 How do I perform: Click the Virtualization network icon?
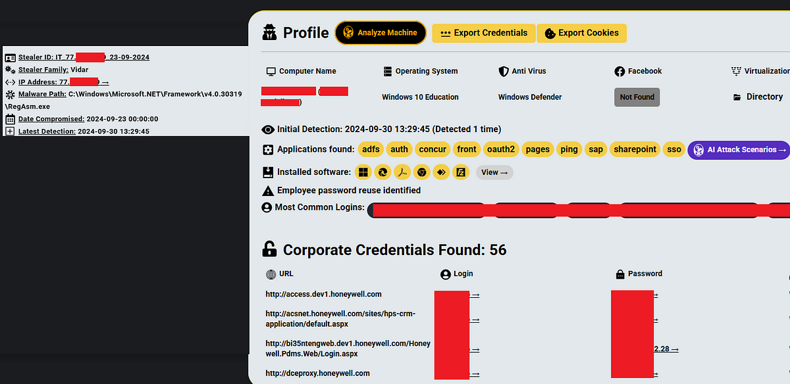(737, 71)
